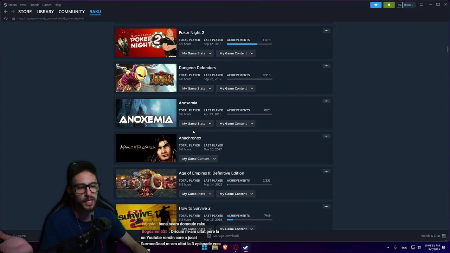Open the Games menu
Viewport: 450px width, 253px height.
pos(47,5)
